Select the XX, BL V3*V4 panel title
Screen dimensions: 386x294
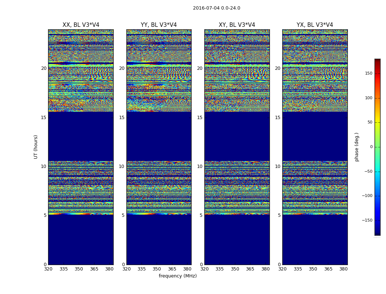coord(81,25)
